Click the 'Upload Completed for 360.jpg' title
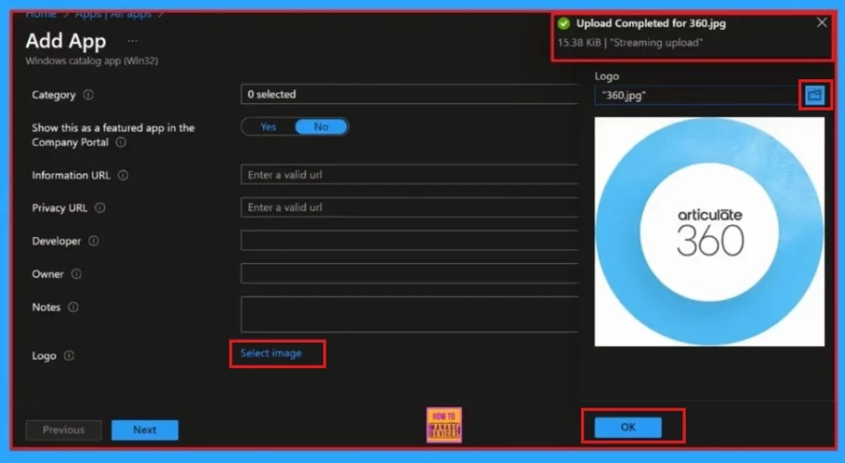Screen dimensions: 845x463 pos(651,24)
